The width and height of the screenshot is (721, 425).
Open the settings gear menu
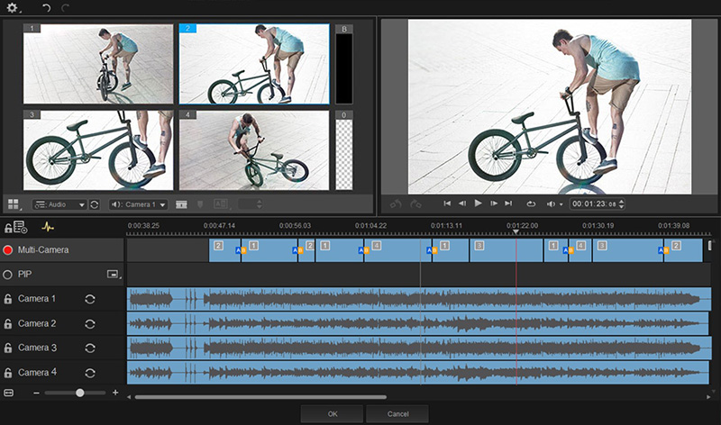point(13,7)
